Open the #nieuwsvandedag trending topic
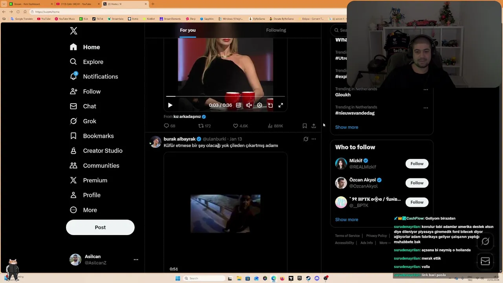 355,113
